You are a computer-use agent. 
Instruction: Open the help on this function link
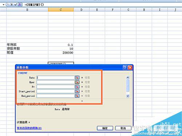click(x=29, y=128)
